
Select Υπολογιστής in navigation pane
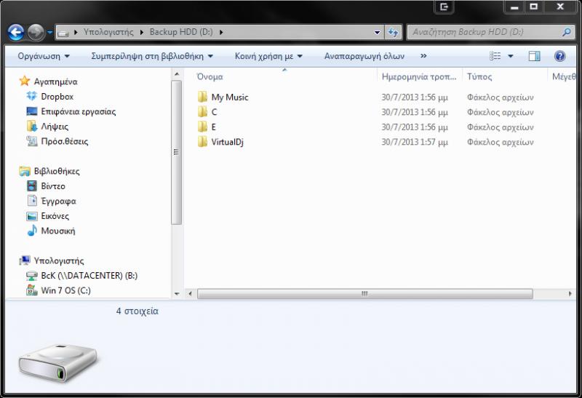coord(59,260)
